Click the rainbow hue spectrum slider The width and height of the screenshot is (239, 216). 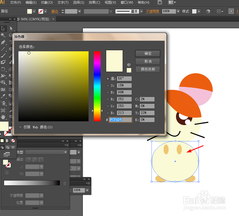pos(97,86)
